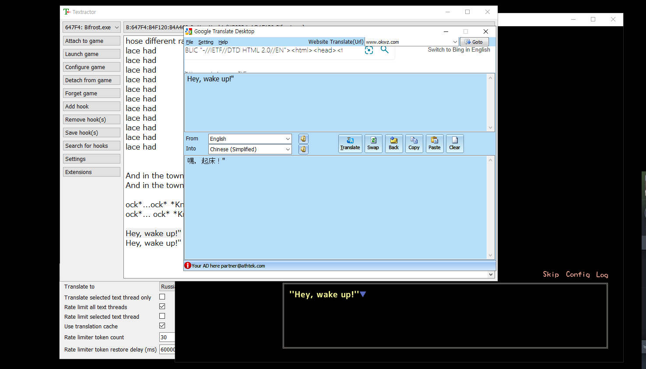This screenshot has width=646, height=369.
Task: Click the up arrow of source text scrollbar
Action: pyautogui.click(x=491, y=78)
